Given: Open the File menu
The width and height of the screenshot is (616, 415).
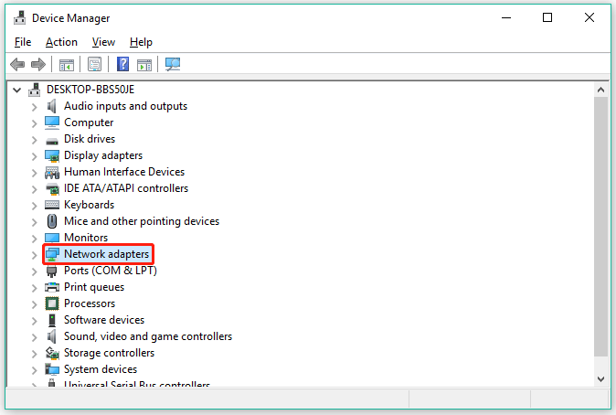Looking at the screenshot, I should click(23, 42).
